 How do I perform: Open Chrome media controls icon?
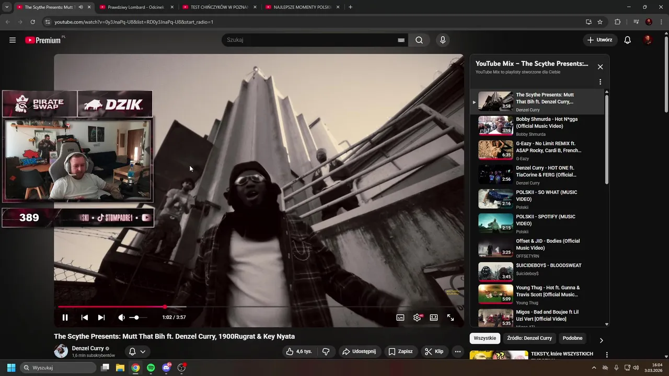click(636, 22)
